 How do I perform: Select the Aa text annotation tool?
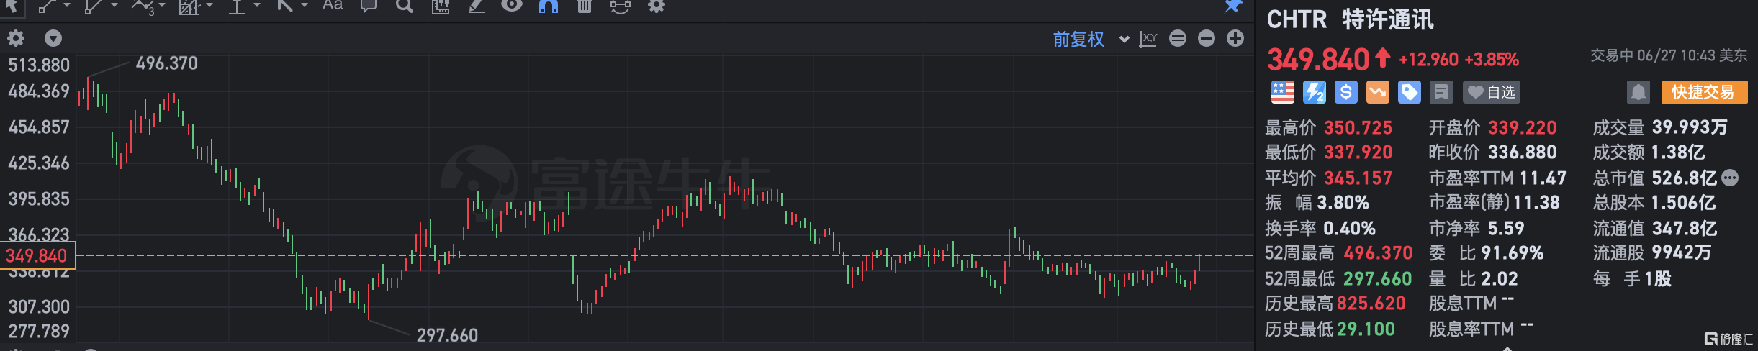[x=333, y=6]
